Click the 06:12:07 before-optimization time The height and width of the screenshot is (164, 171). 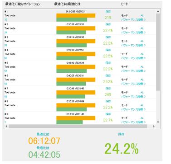pos(44,141)
